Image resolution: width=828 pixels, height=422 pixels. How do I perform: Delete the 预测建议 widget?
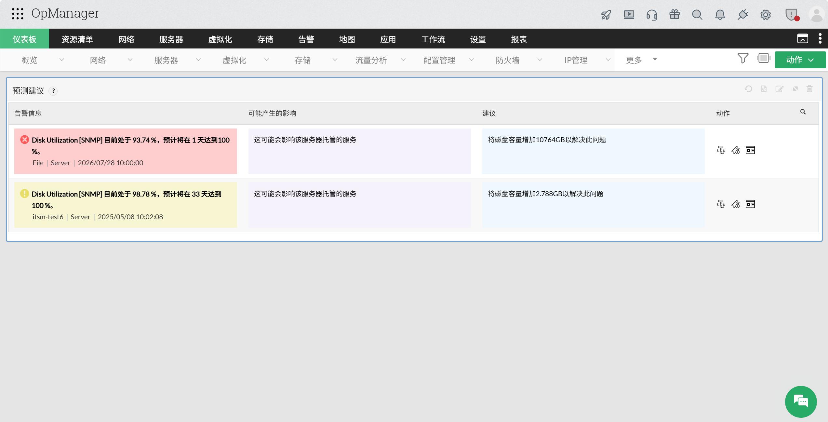coord(809,88)
